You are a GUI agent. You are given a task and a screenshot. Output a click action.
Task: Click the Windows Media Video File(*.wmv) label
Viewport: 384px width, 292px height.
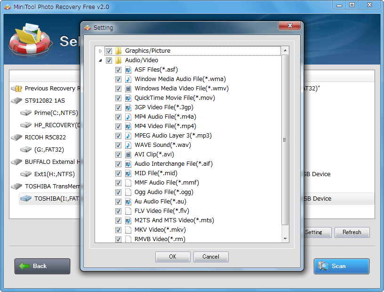[182, 89]
